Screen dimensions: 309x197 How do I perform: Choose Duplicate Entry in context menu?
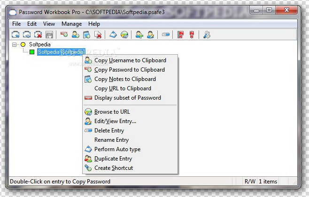pos(130,159)
